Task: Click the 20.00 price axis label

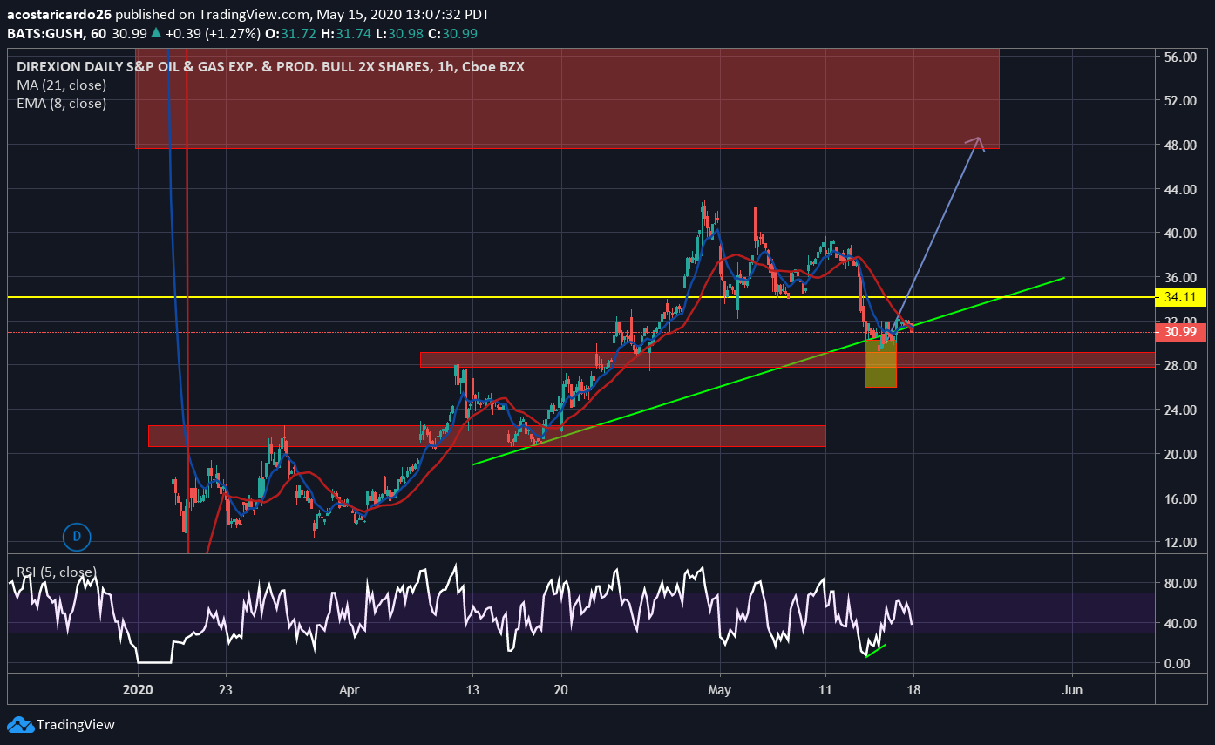Action: point(1179,454)
